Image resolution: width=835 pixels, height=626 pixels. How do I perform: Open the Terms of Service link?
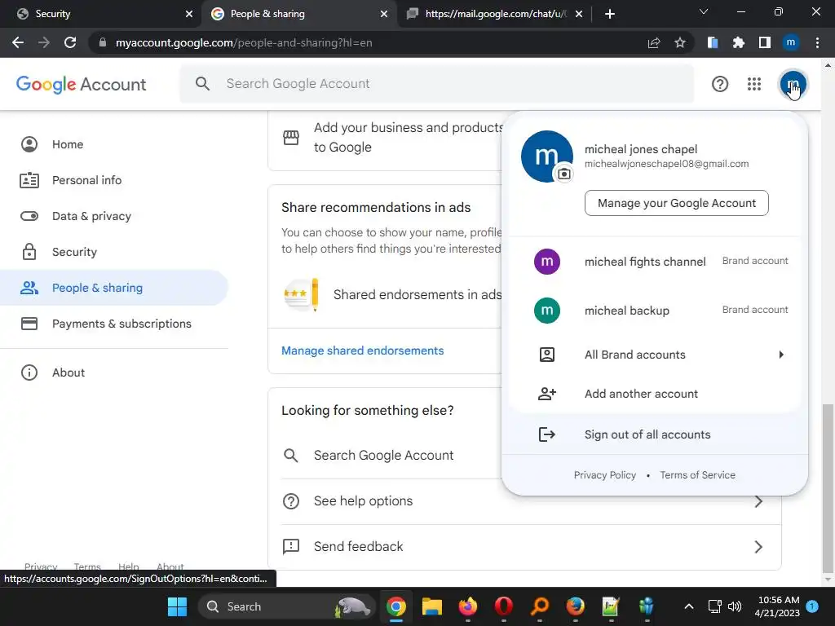pyautogui.click(x=698, y=475)
